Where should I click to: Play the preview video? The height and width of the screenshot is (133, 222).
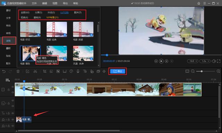click(x=161, y=61)
